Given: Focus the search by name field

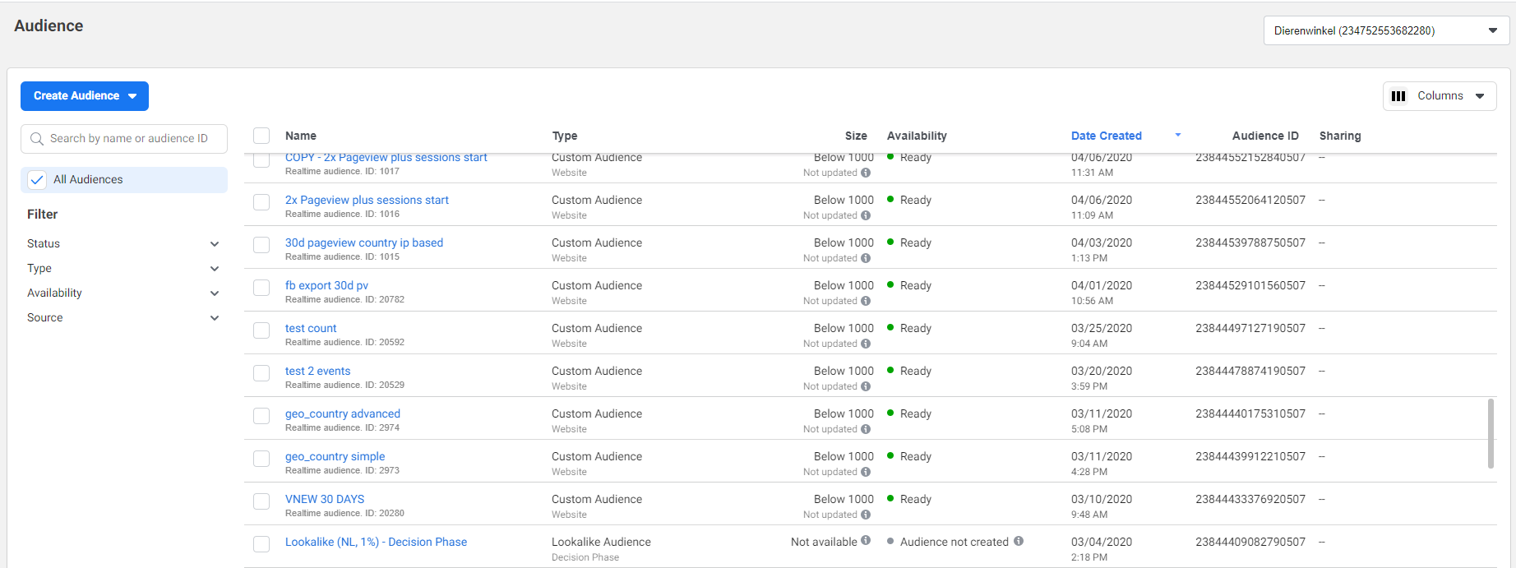Looking at the screenshot, I should [132, 139].
